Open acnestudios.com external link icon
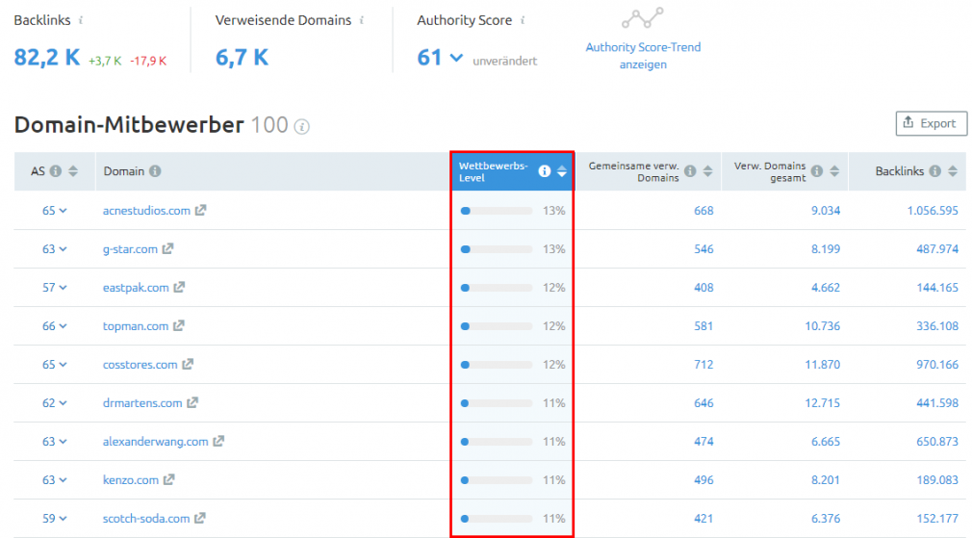This screenshot has height=538, width=972. pyautogui.click(x=200, y=210)
